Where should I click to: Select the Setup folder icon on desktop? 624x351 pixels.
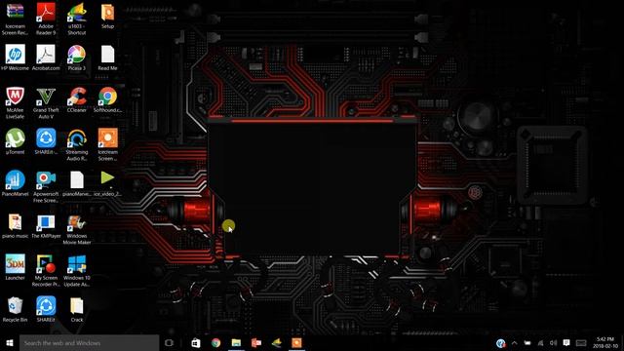pos(107,16)
